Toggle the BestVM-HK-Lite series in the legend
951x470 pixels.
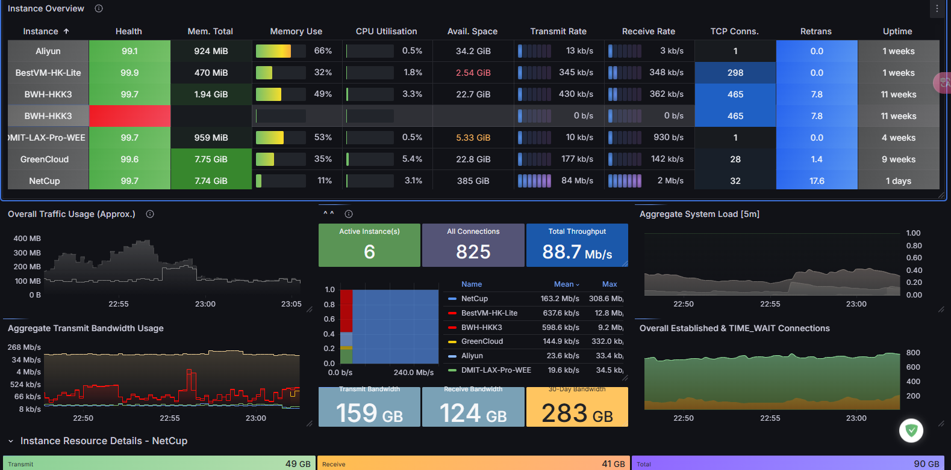[489, 313]
